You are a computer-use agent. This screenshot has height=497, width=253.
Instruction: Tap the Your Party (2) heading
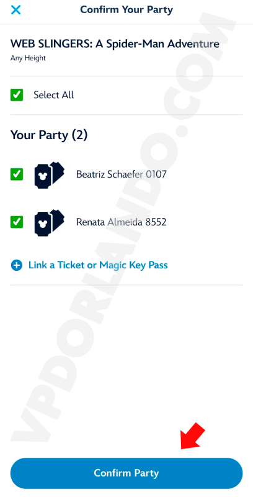[x=49, y=135]
